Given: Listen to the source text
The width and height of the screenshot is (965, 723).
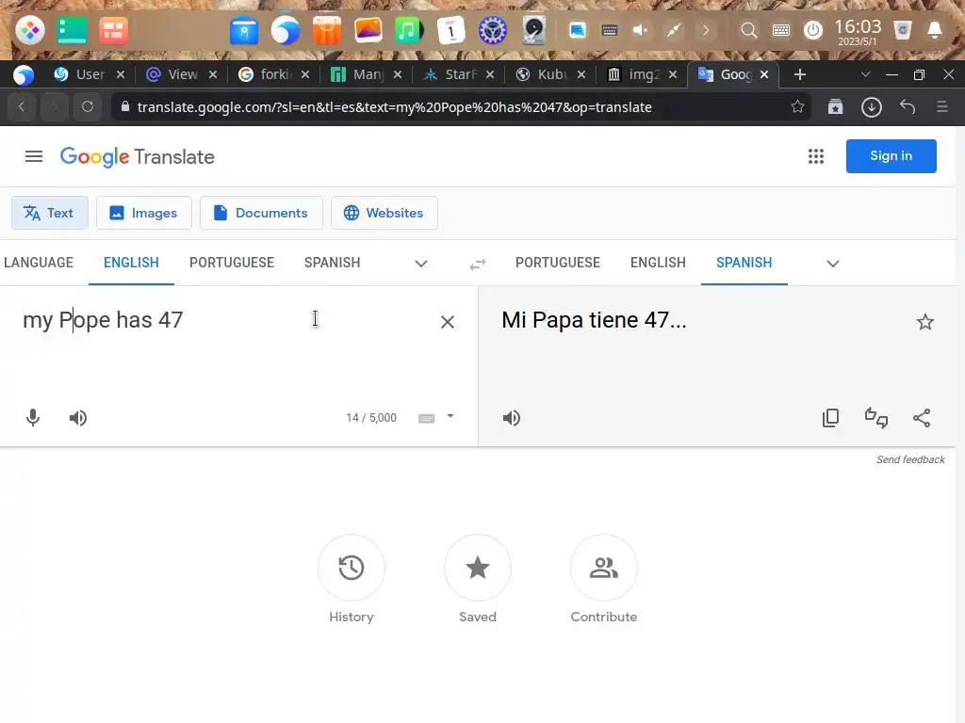Looking at the screenshot, I should (78, 418).
